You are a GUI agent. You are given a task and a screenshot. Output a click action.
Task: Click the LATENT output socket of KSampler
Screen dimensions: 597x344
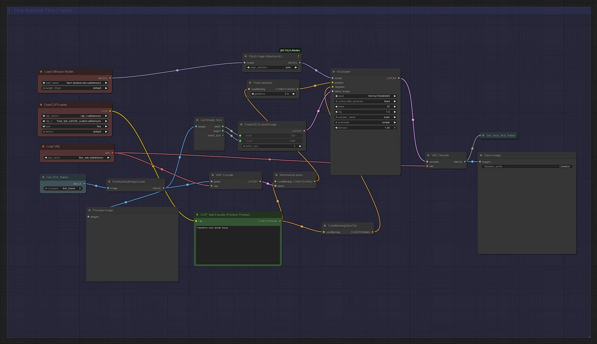pos(399,78)
